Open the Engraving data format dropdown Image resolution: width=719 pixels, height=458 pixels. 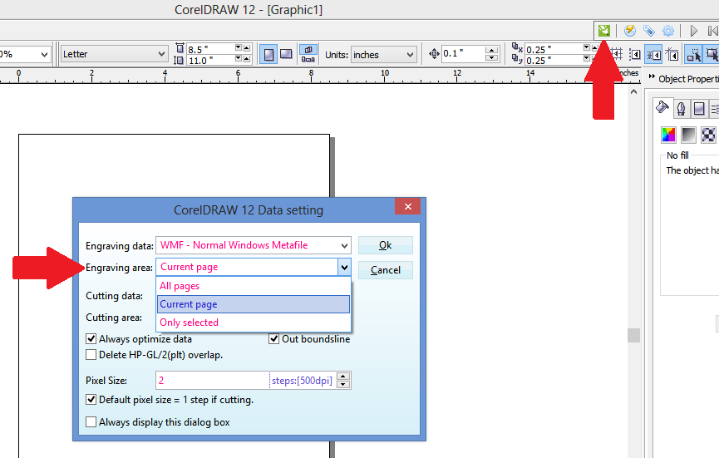344,245
